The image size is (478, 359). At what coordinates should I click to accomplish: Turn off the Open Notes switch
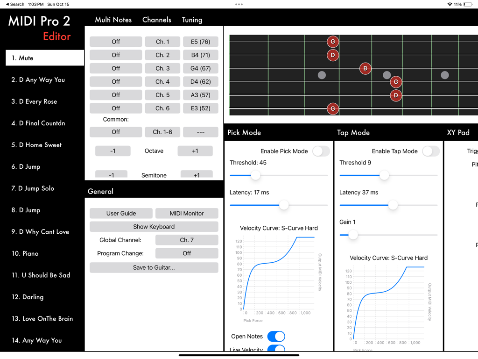(x=276, y=336)
